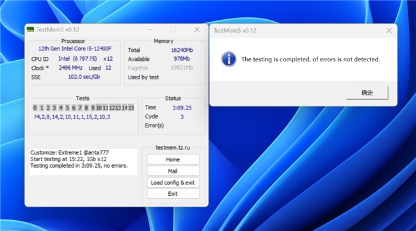This screenshot has width=416, height=231.
Task: Click the log line Customize: Extreme1 @anta777
Action: pyautogui.click(x=70, y=152)
